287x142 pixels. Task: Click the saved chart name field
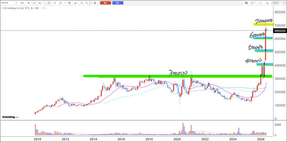275,3
